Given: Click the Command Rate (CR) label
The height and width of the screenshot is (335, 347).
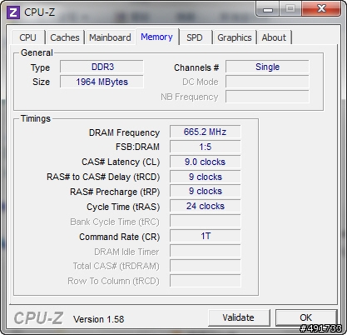Looking at the screenshot, I should (120, 237).
